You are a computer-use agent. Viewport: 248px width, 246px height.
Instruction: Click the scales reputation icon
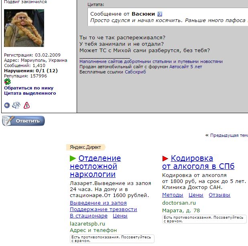click(x=16, y=105)
